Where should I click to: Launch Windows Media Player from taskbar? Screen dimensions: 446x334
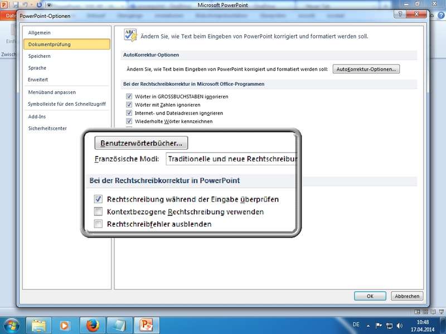64,325
